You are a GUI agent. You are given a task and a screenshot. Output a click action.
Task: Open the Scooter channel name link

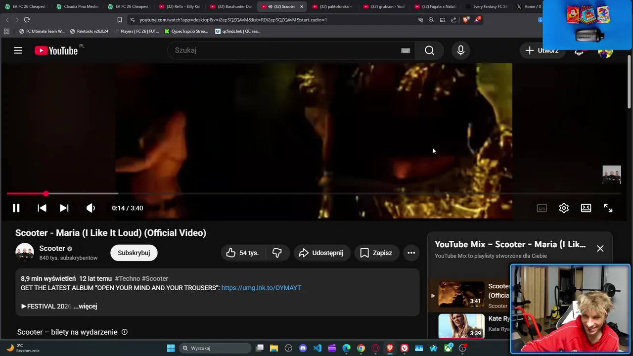coord(52,248)
